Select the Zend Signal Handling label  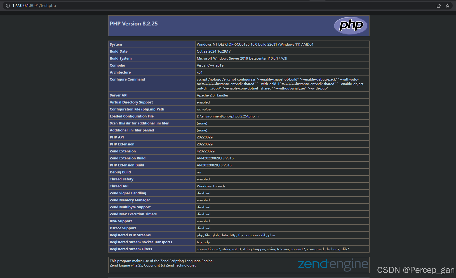coord(128,193)
